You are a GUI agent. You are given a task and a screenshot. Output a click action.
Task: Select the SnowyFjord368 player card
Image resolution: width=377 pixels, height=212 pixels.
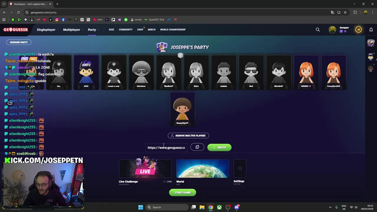[334, 72]
